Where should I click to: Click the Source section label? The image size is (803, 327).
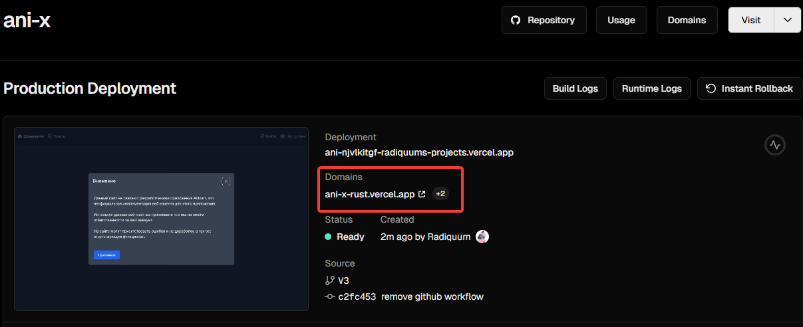[x=340, y=263]
